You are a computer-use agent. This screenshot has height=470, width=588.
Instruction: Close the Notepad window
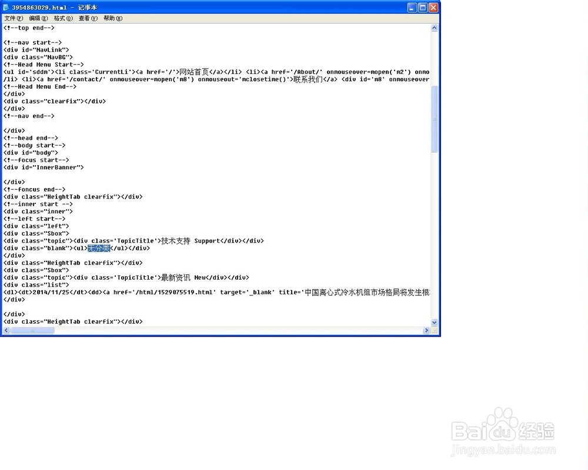point(433,8)
